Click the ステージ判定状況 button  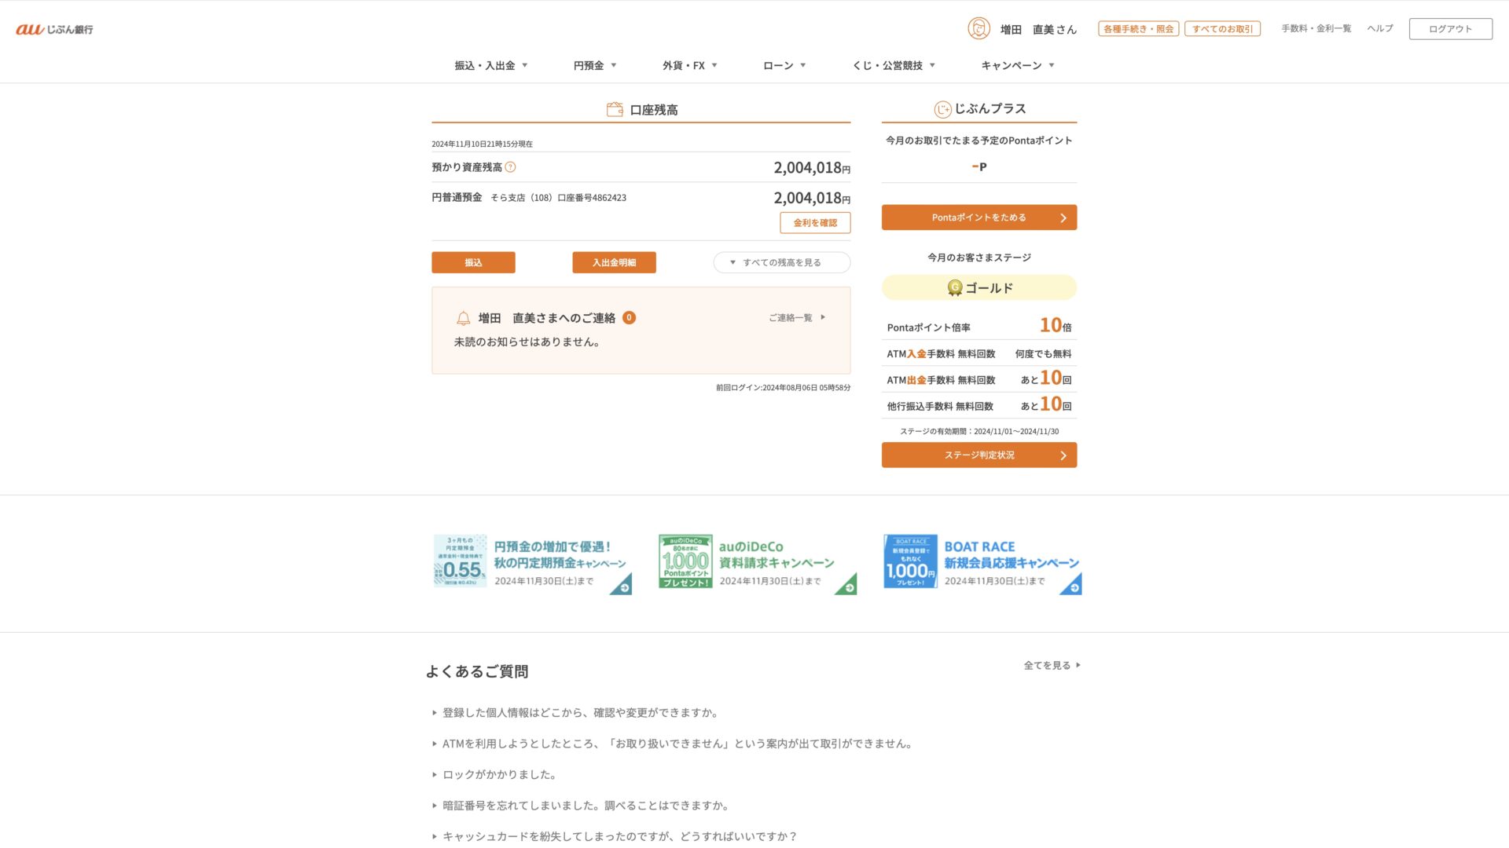[x=979, y=455]
